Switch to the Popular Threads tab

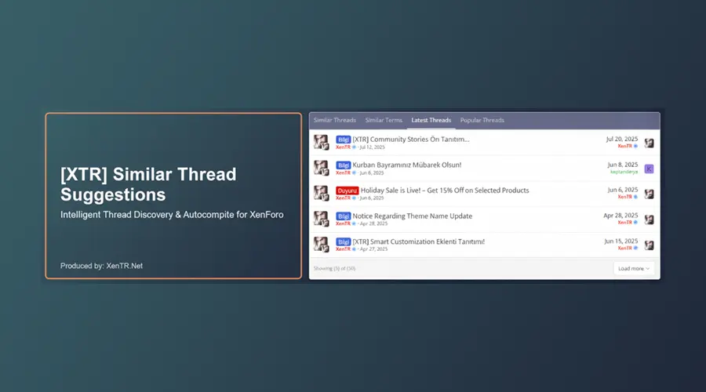point(482,121)
